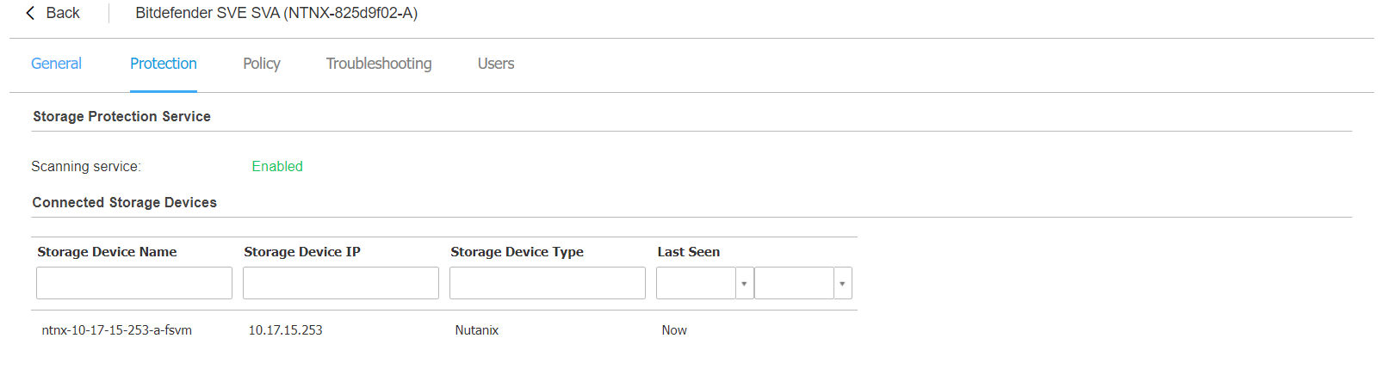Open the Users tab
1388x369 pixels.
coord(496,64)
